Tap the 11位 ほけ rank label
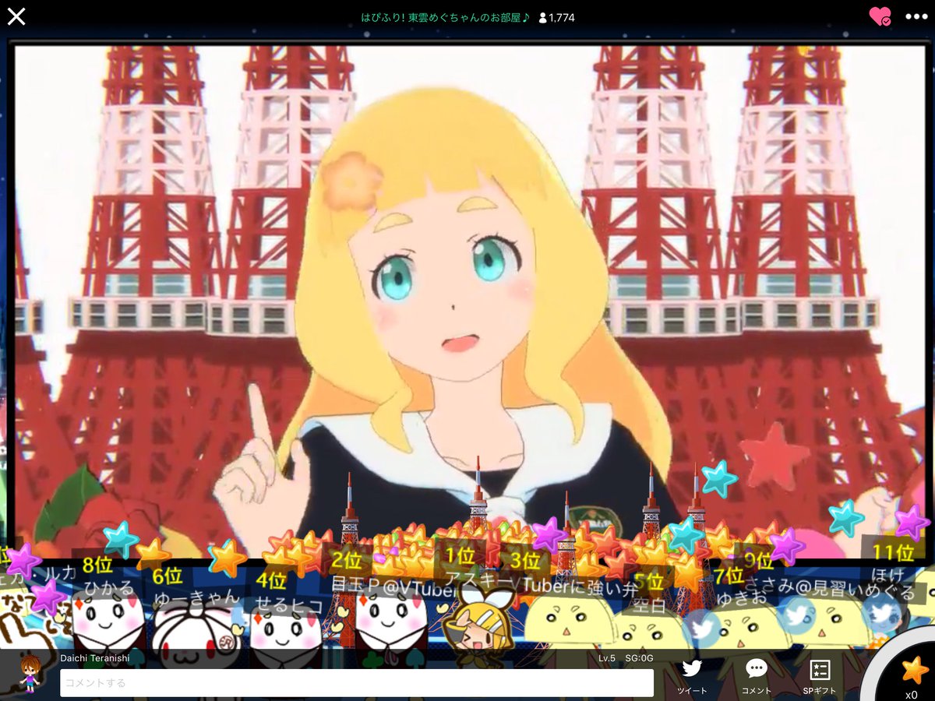The height and width of the screenshot is (701, 935). point(893,554)
